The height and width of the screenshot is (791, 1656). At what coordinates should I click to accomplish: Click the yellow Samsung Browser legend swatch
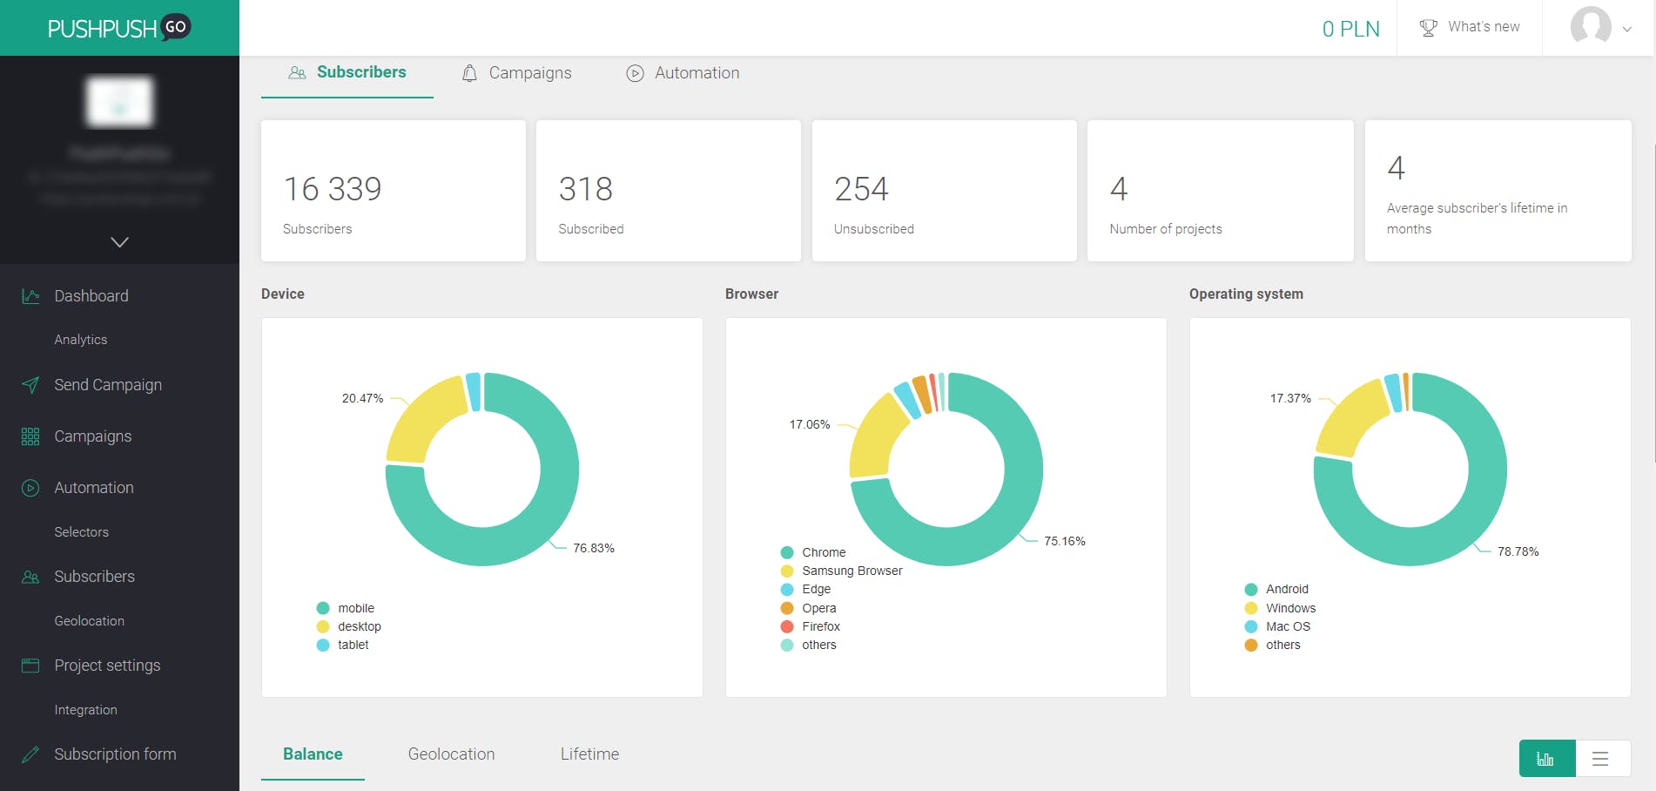point(787,571)
